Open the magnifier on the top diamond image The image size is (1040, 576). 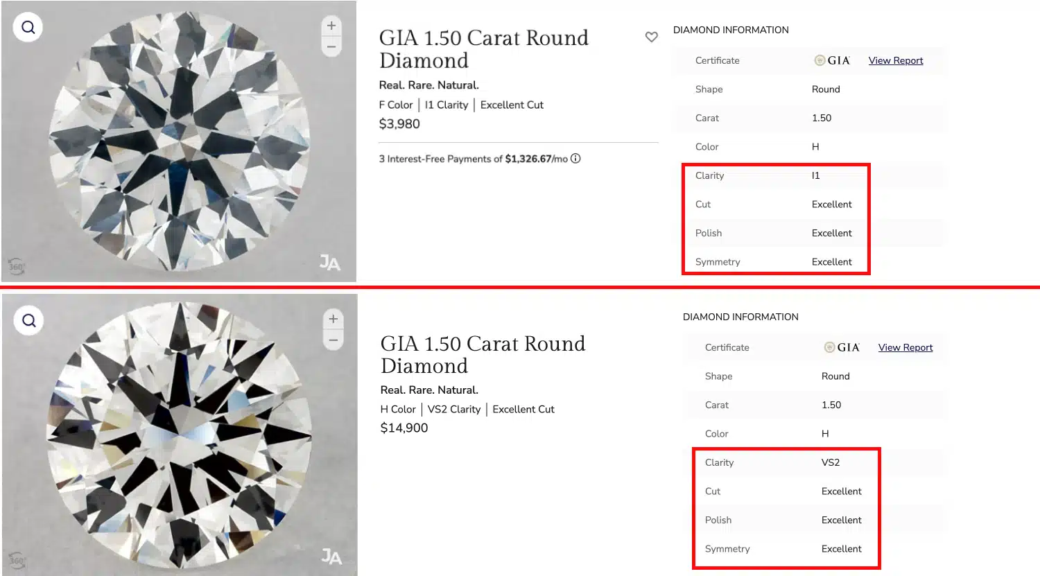(28, 27)
